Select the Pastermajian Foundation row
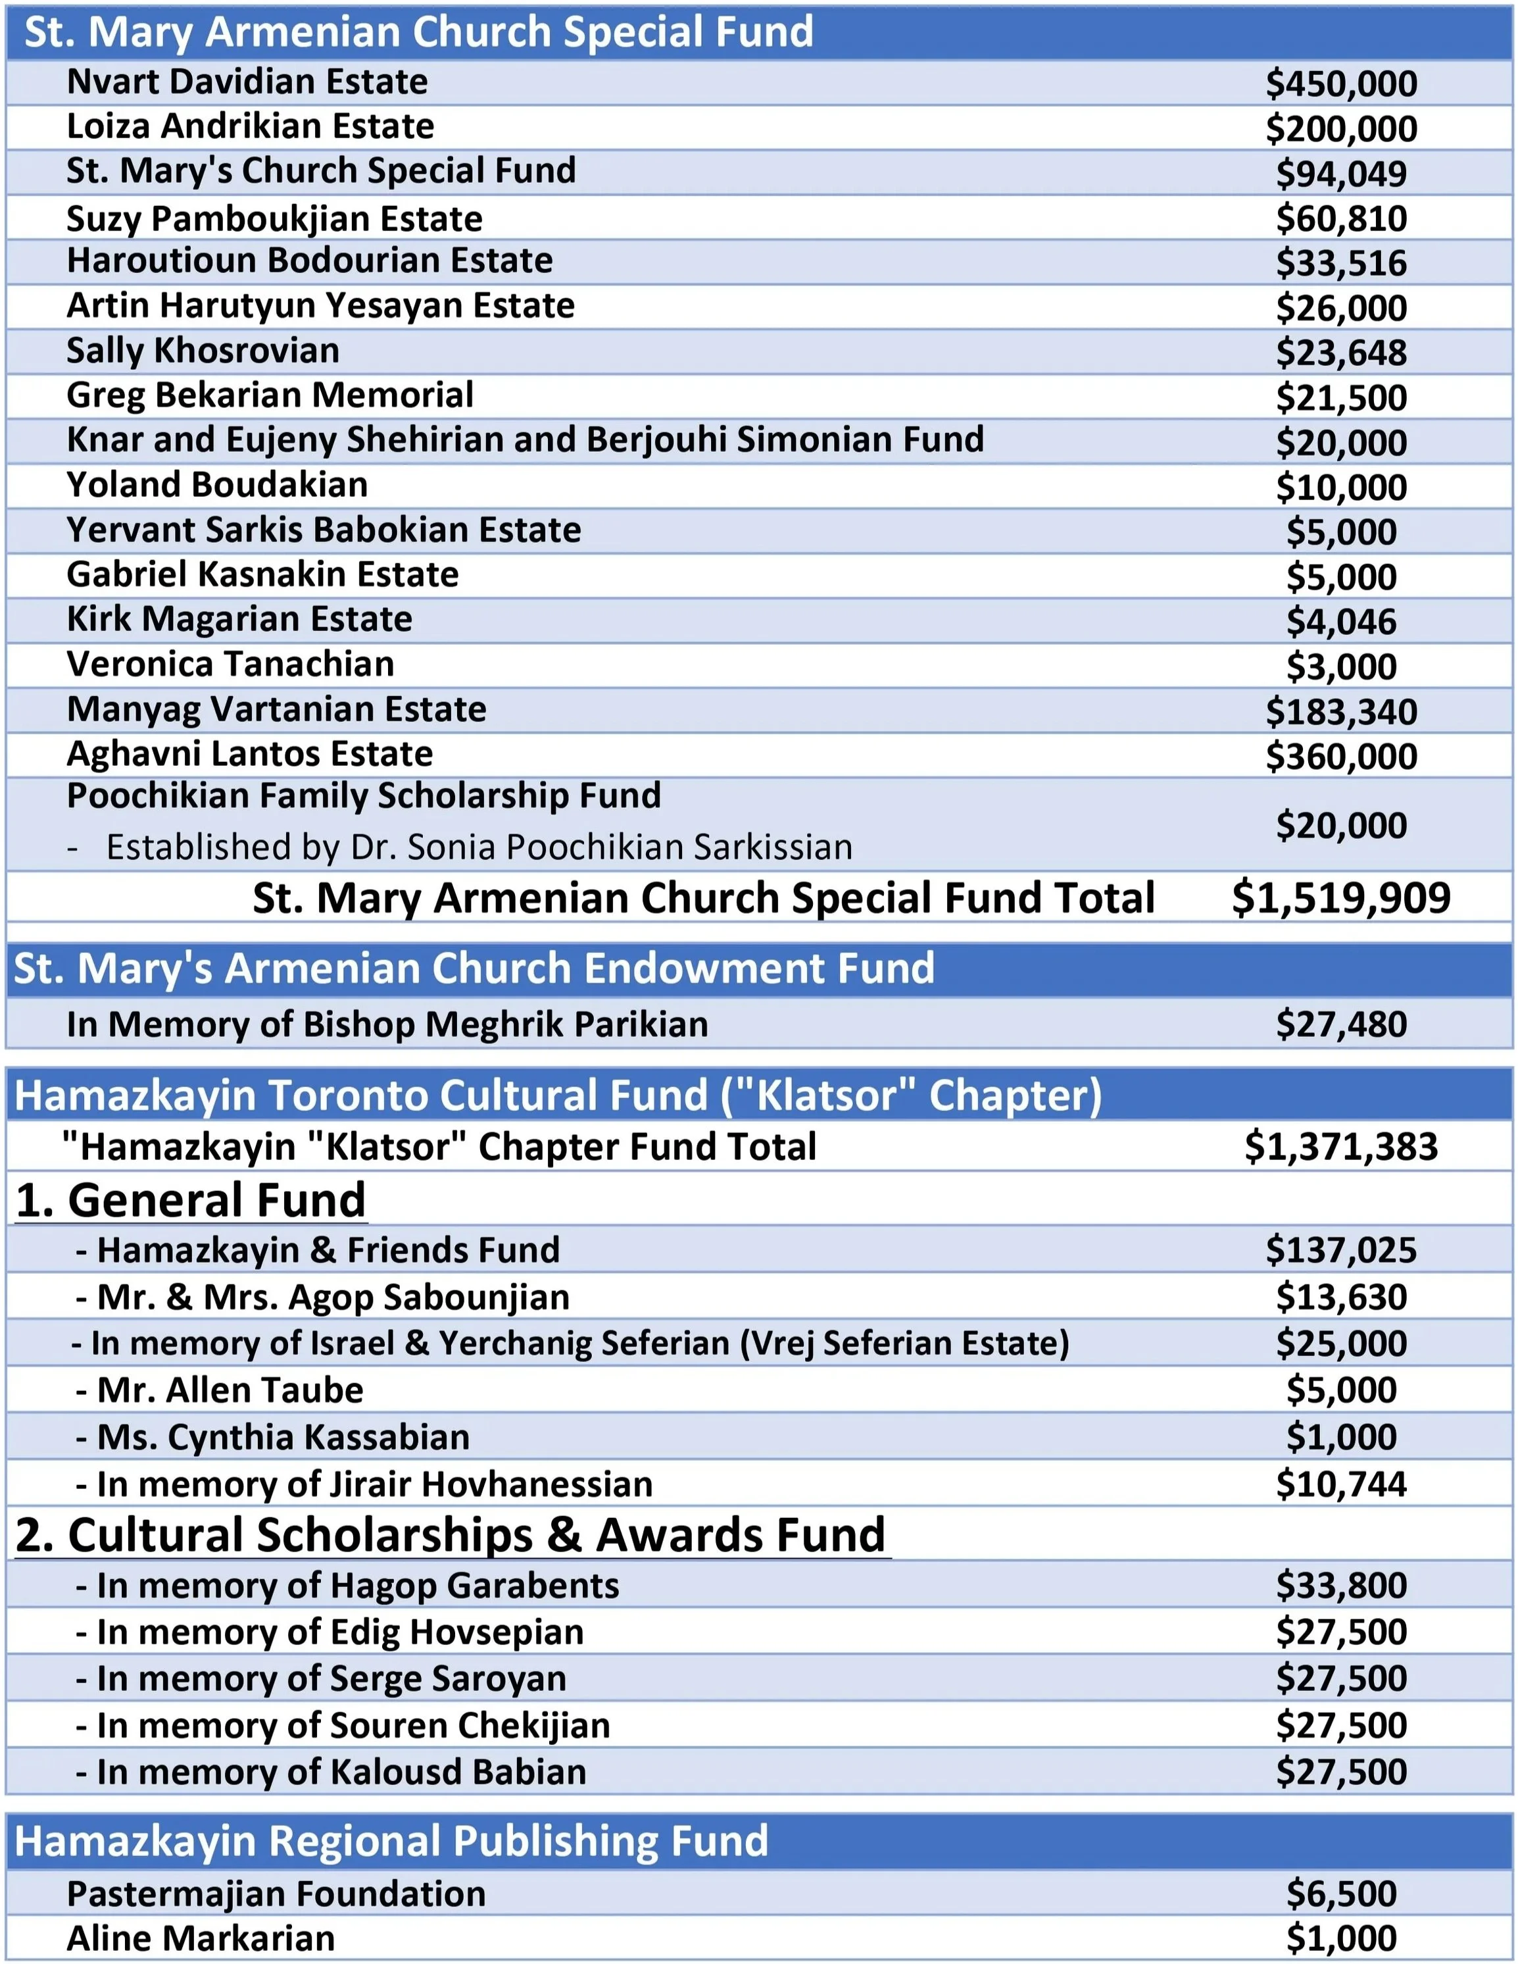 pos(276,1894)
